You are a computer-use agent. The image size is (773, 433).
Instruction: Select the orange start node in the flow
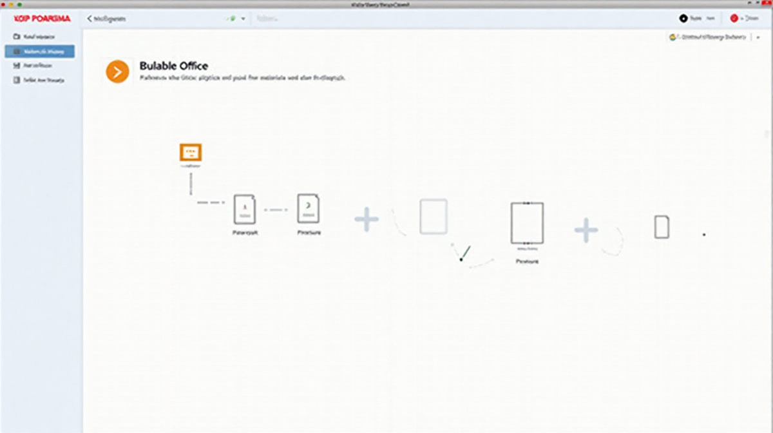pos(190,152)
